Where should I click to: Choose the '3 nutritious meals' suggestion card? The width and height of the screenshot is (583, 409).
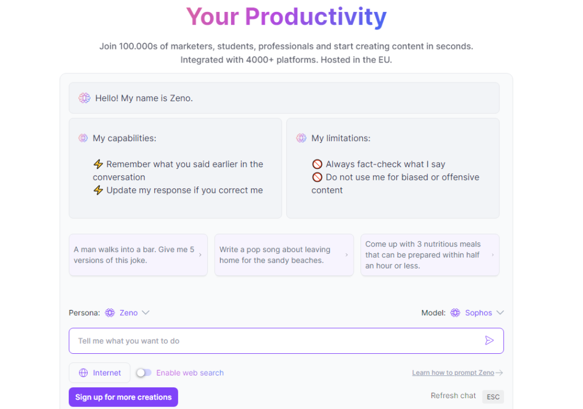430,255
